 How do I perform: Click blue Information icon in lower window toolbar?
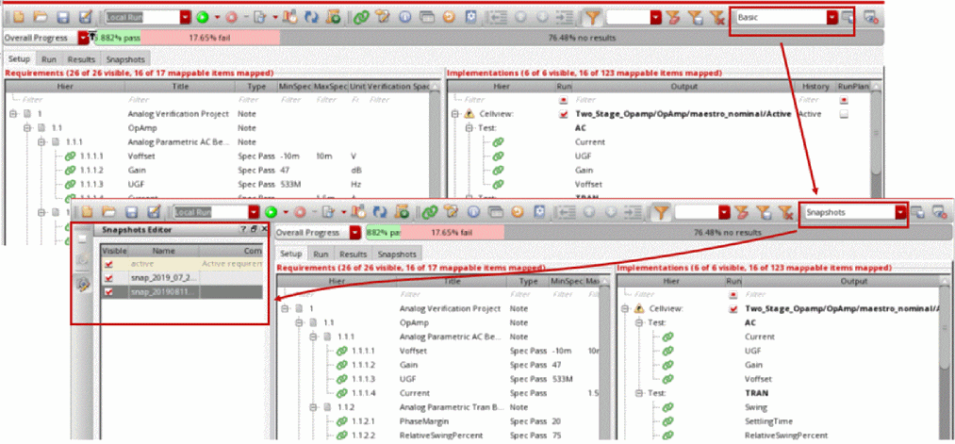[x=473, y=212]
